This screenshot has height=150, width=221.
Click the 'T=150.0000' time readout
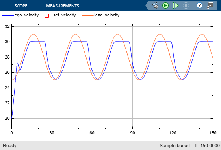coord(207,146)
